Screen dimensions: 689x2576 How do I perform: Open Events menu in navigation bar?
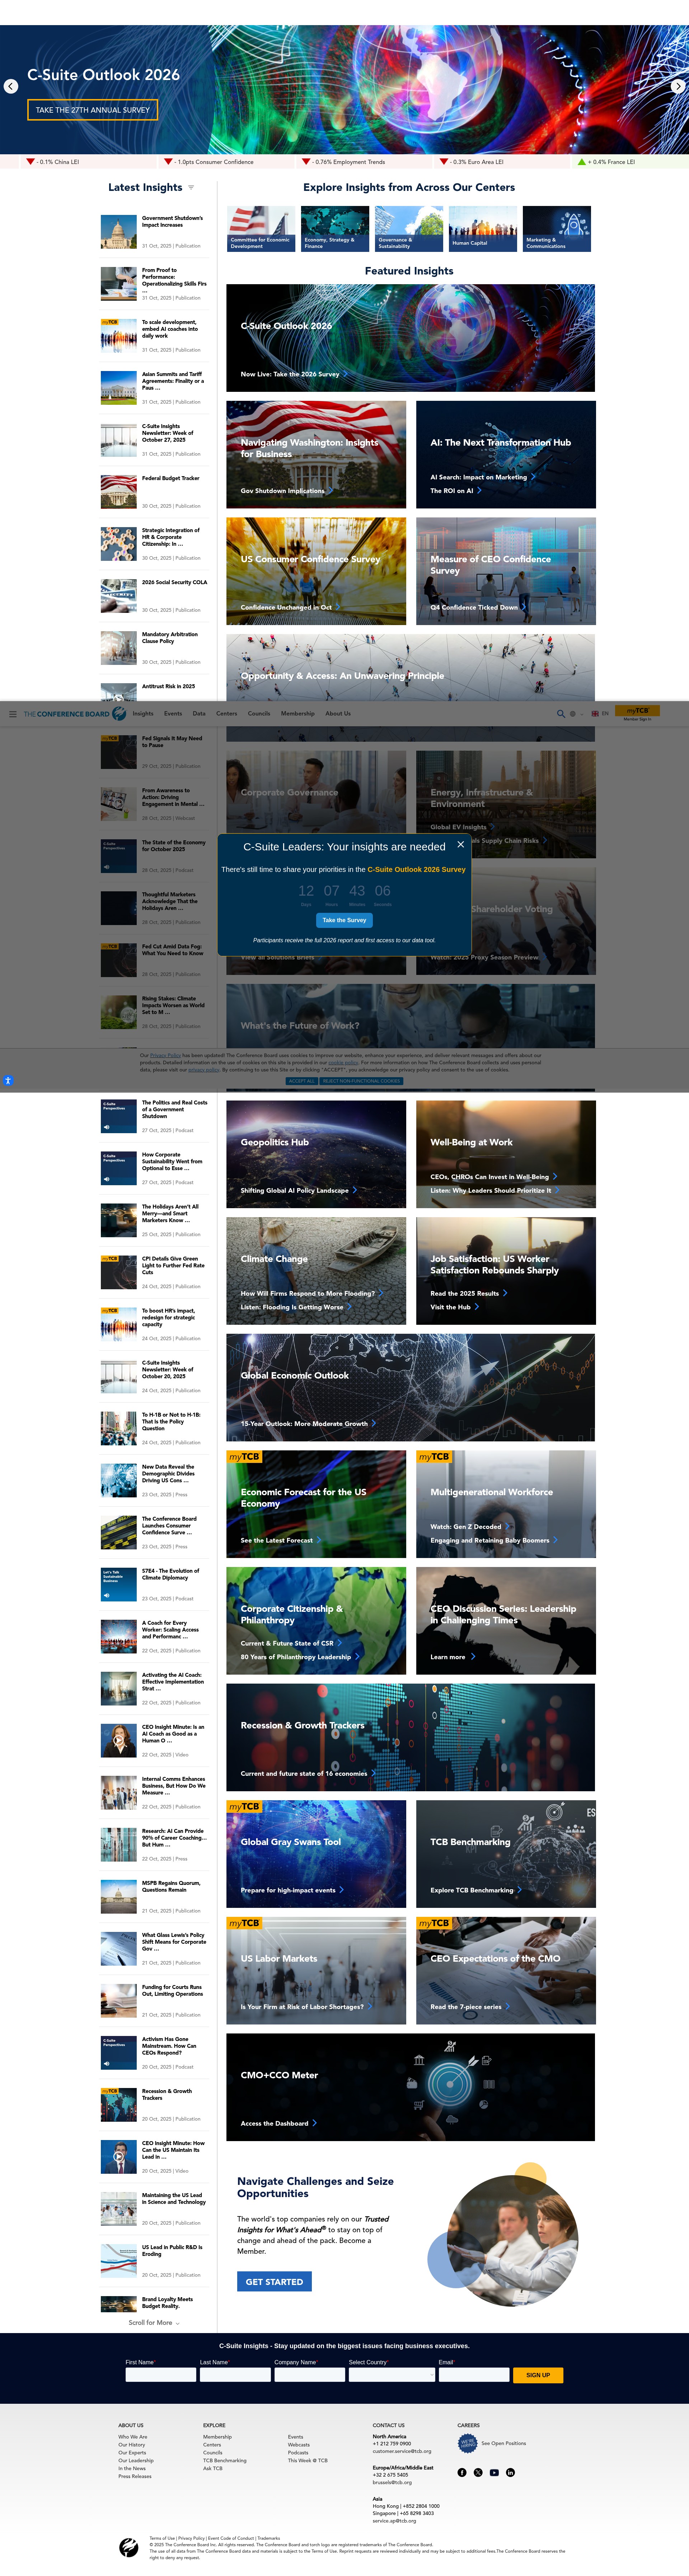pyautogui.click(x=173, y=714)
